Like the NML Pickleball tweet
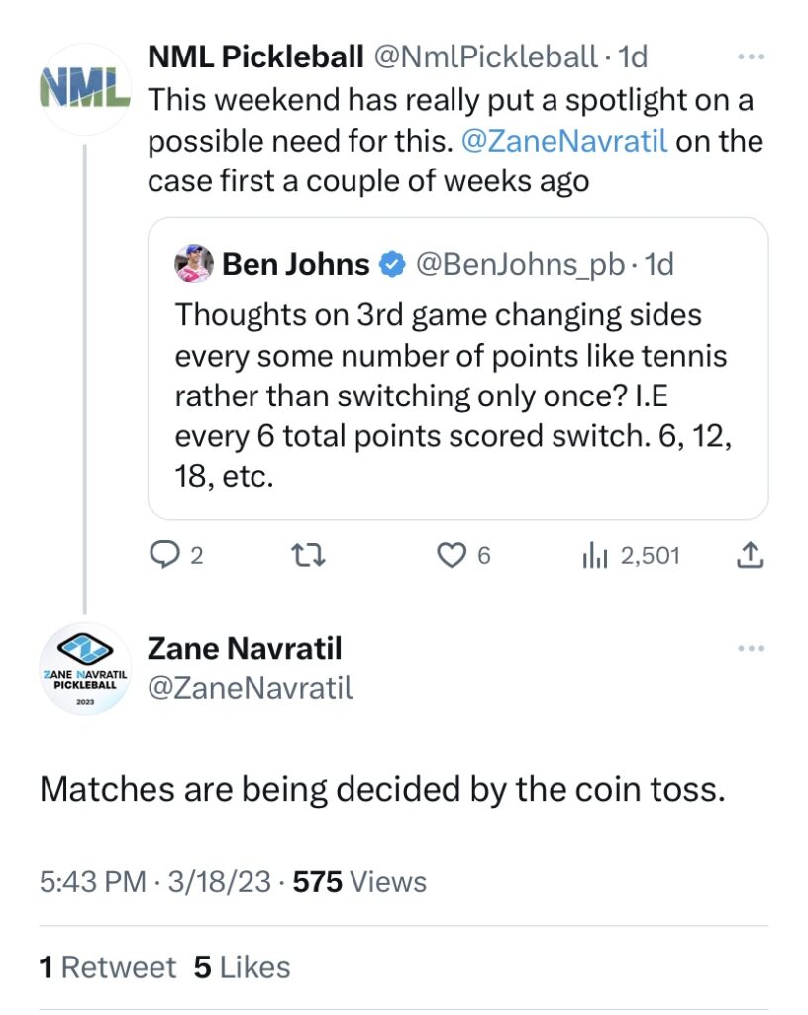Screen dimensions: 808x1015 click(x=453, y=556)
